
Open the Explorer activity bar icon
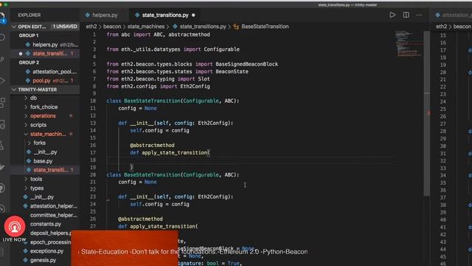tap(2, 18)
